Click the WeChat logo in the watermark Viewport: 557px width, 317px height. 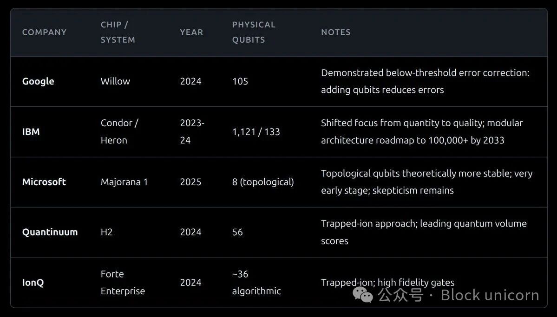click(x=362, y=295)
